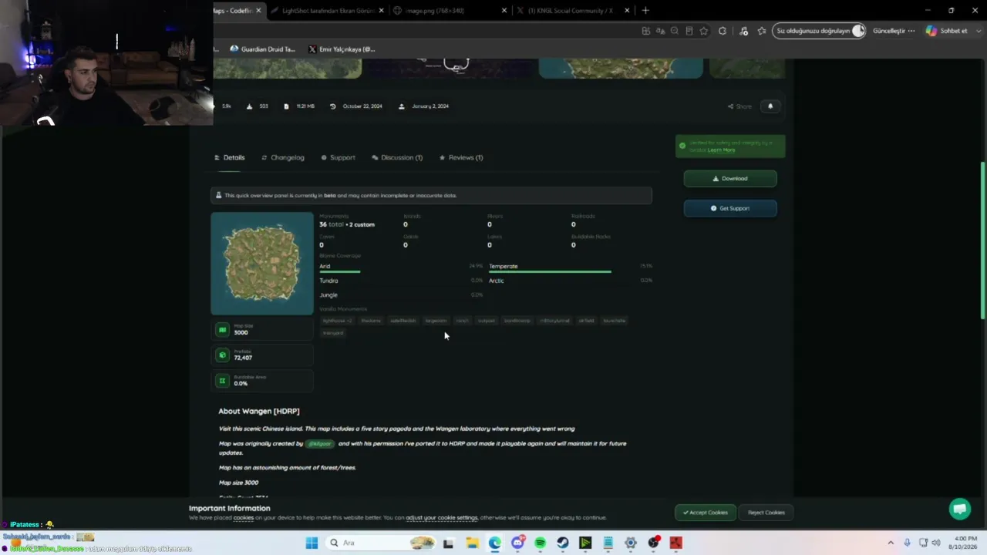Click the green Buildable Area icon

223,381
